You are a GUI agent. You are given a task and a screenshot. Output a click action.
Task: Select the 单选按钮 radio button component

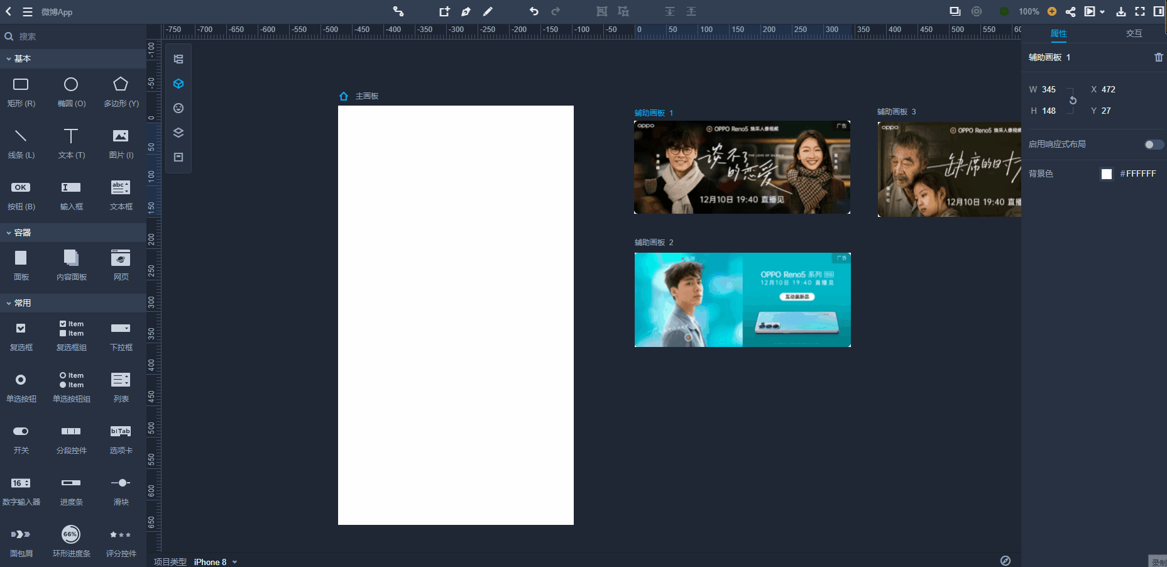pos(21,387)
